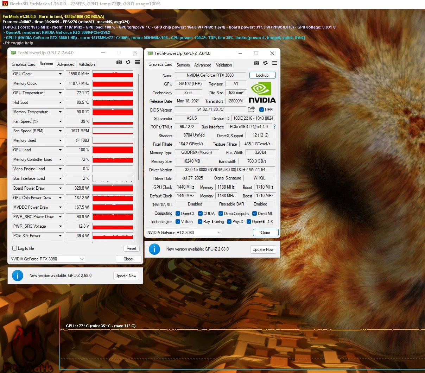This screenshot has width=425, height=373.
Task: Toggle OpenCL checkbox
Action: point(178,213)
